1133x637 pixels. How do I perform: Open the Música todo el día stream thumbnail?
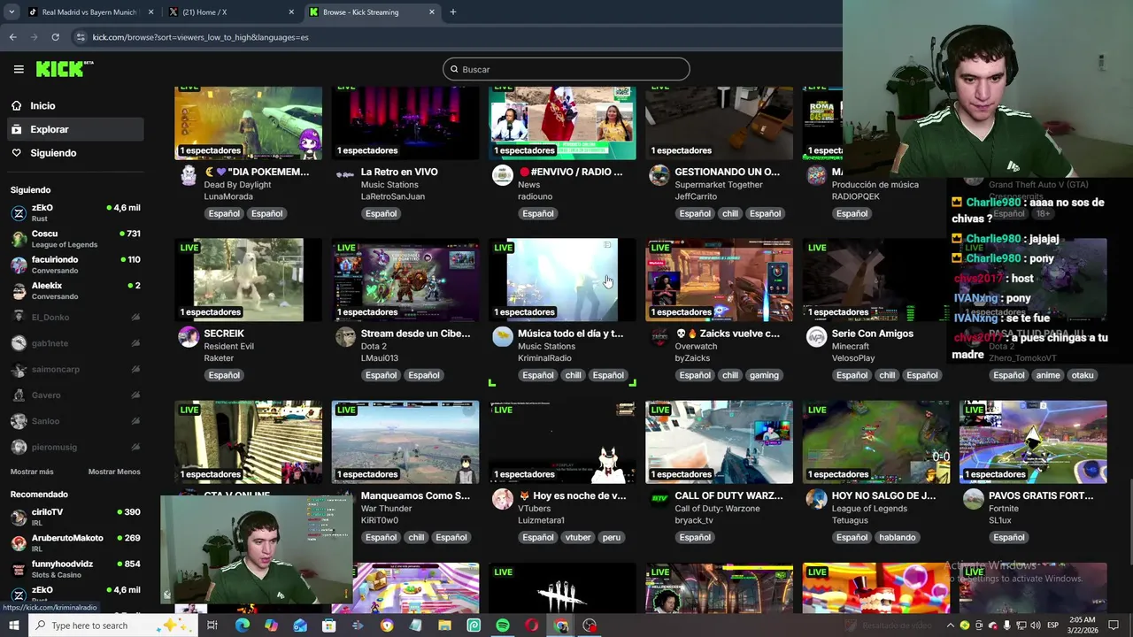pyautogui.click(x=562, y=280)
